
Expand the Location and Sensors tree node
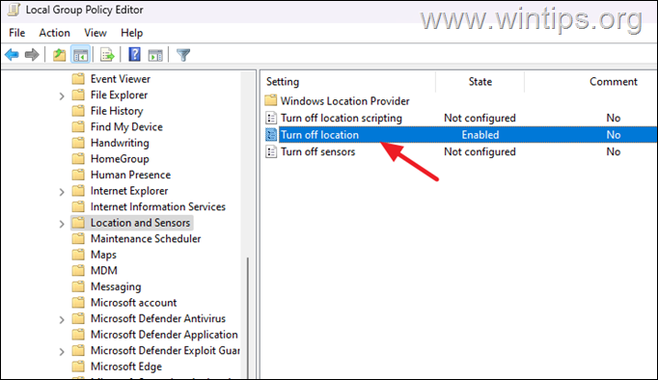pos(62,224)
